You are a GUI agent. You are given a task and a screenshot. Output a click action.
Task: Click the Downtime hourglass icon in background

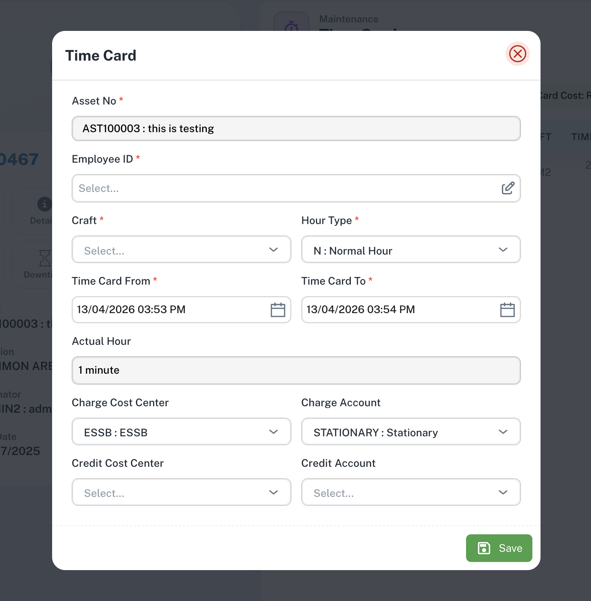coord(44,258)
